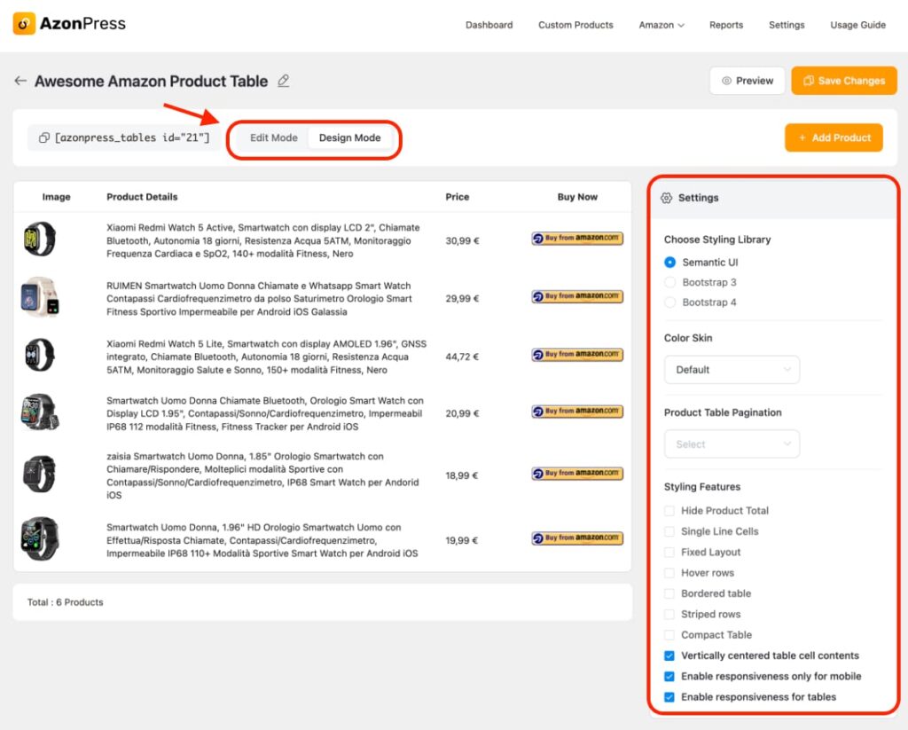
Task: Open the Xiaomi Redmi Watch 5 Lite image
Action: point(39,355)
